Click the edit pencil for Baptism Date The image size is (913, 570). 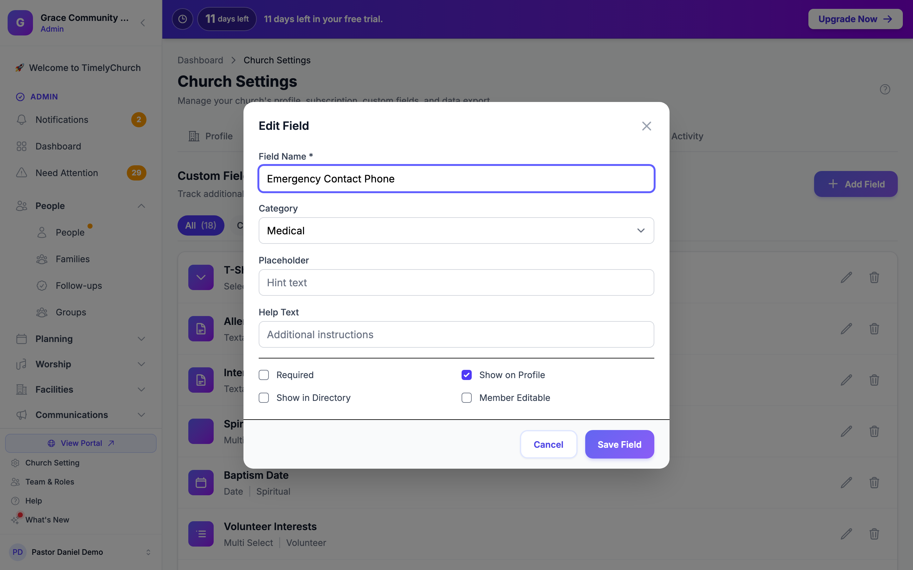click(846, 483)
